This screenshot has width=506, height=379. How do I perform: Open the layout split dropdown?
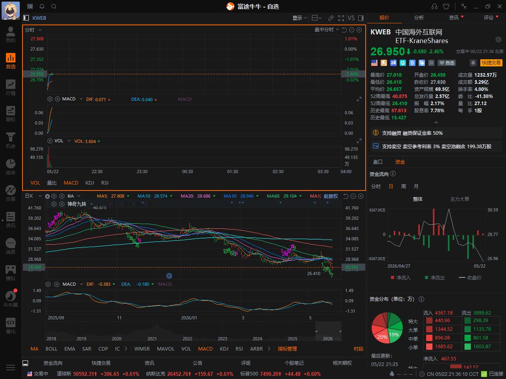(x=316, y=18)
